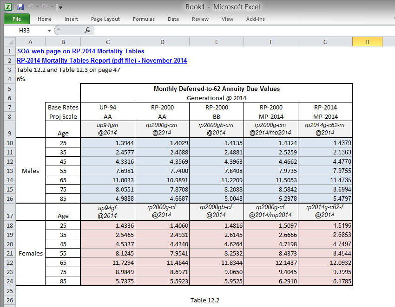Click the Undo arrow icon
The width and height of the screenshot is (395, 307).
31,7
